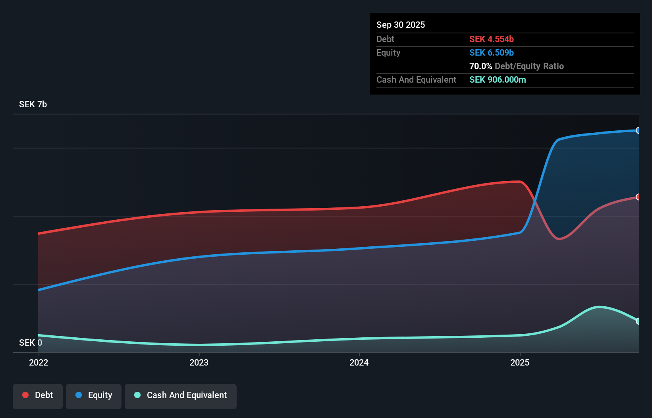Click the red Debt legend dot icon
The width and height of the screenshot is (652, 418).
[25, 395]
